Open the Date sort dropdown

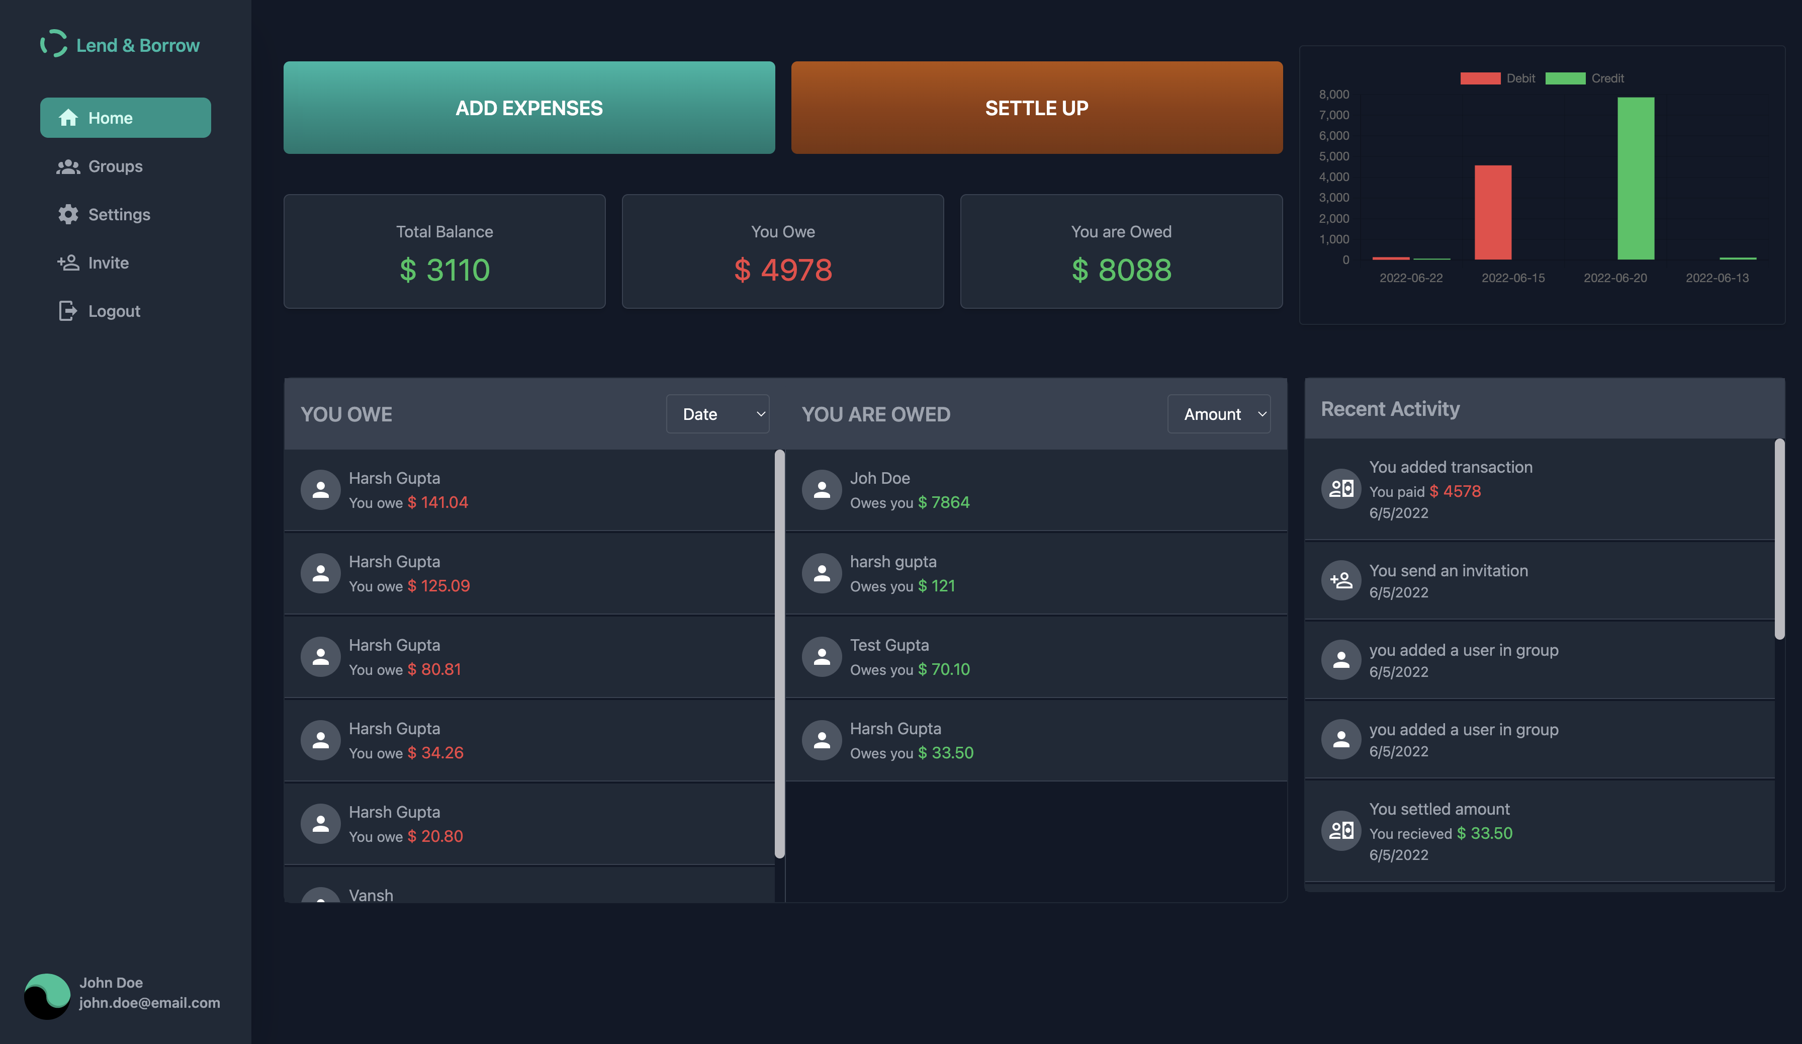click(x=717, y=414)
